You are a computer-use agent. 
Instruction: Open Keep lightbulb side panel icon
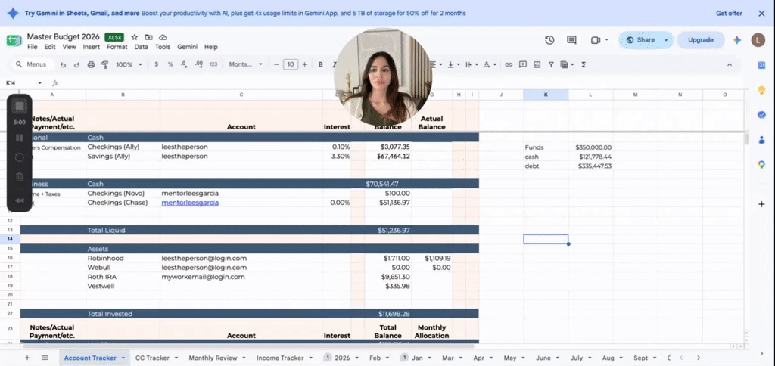click(x=761, y=90)
